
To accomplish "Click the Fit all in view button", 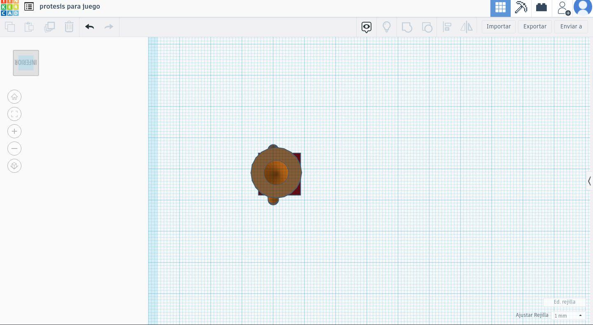I will click(14, 114).
